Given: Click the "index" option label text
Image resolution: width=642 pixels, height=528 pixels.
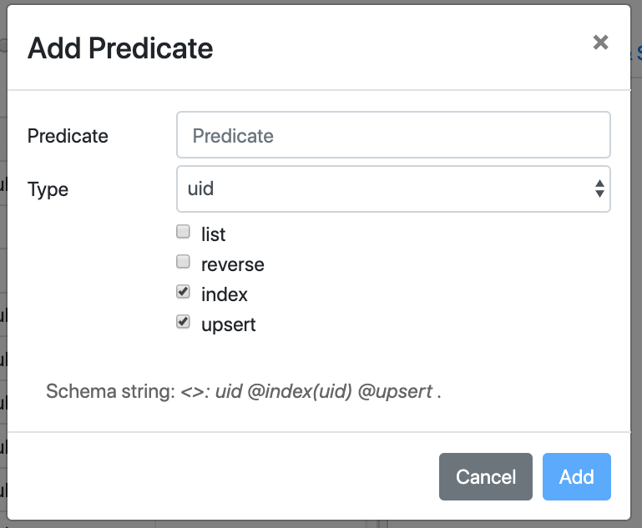Looking at the screenshot, I should [225, 294].
